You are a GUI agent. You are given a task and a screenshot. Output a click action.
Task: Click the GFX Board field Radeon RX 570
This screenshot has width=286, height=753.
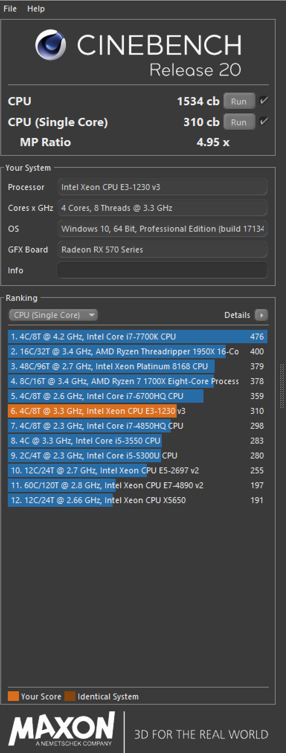point(163,250)
